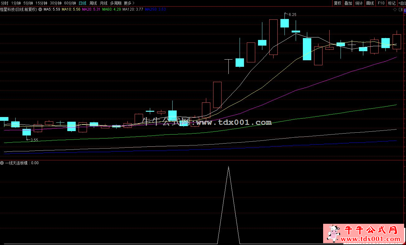This screenshot has height=245, width=406.
Task: Click the MA5: 5.59 label
Action: (x=52, y=9)
